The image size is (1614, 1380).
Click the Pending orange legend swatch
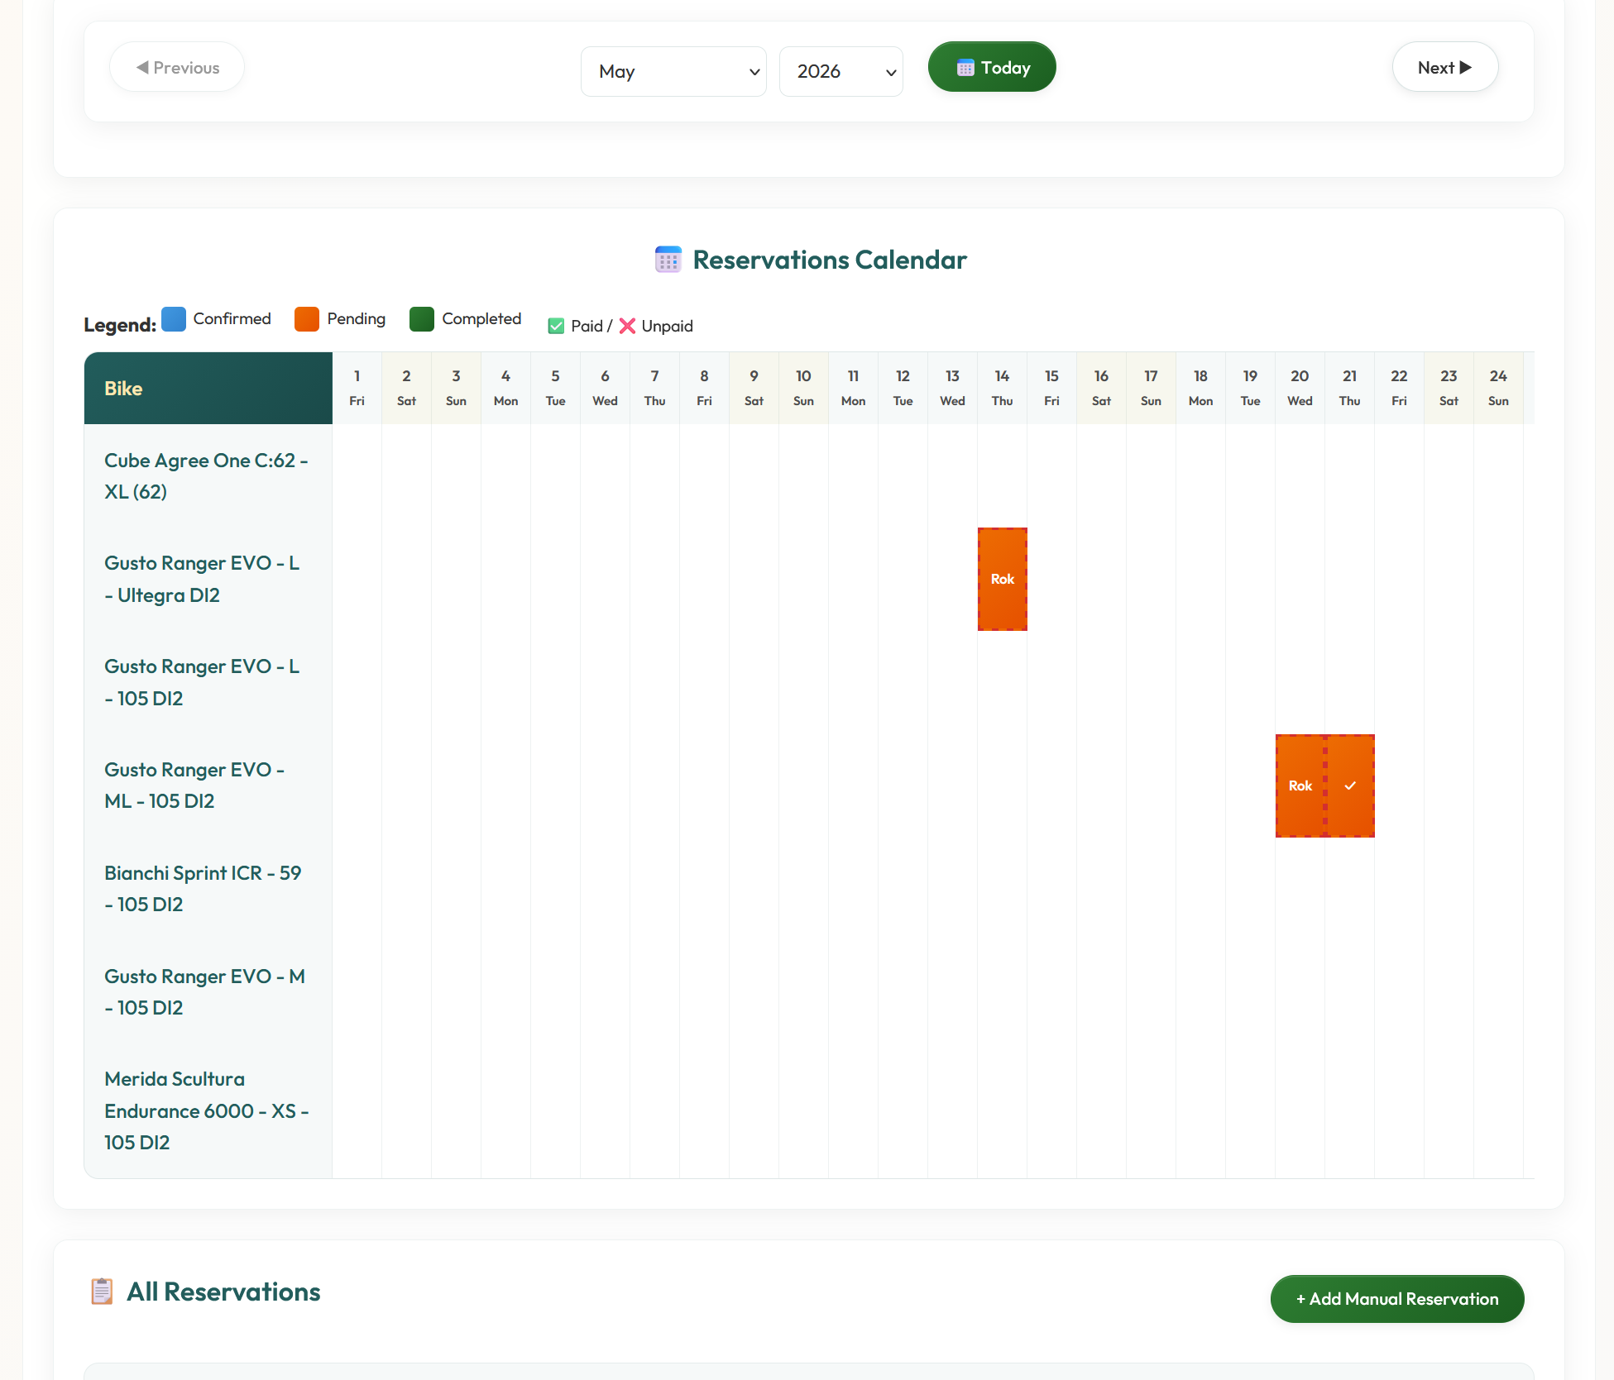coord(307,319)
